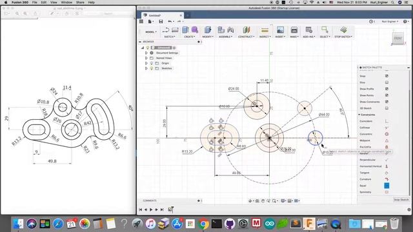Click the purple Create Form icon

[195, 30]
